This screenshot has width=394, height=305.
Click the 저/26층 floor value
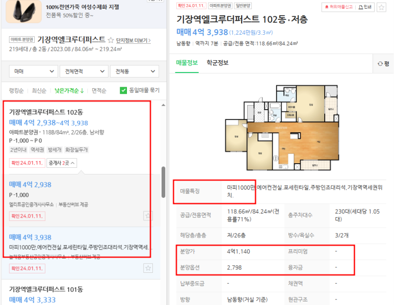[x=237, y=235]
